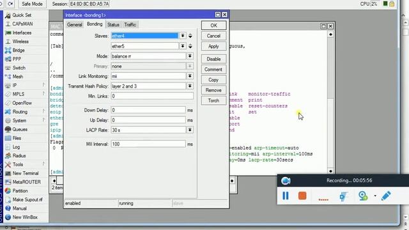Click the OK button
The height and width of the screenshot is (230, 409).
click(213, 26)
